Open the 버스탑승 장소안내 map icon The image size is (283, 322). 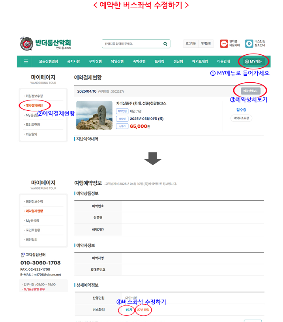[x=249, y=43]
